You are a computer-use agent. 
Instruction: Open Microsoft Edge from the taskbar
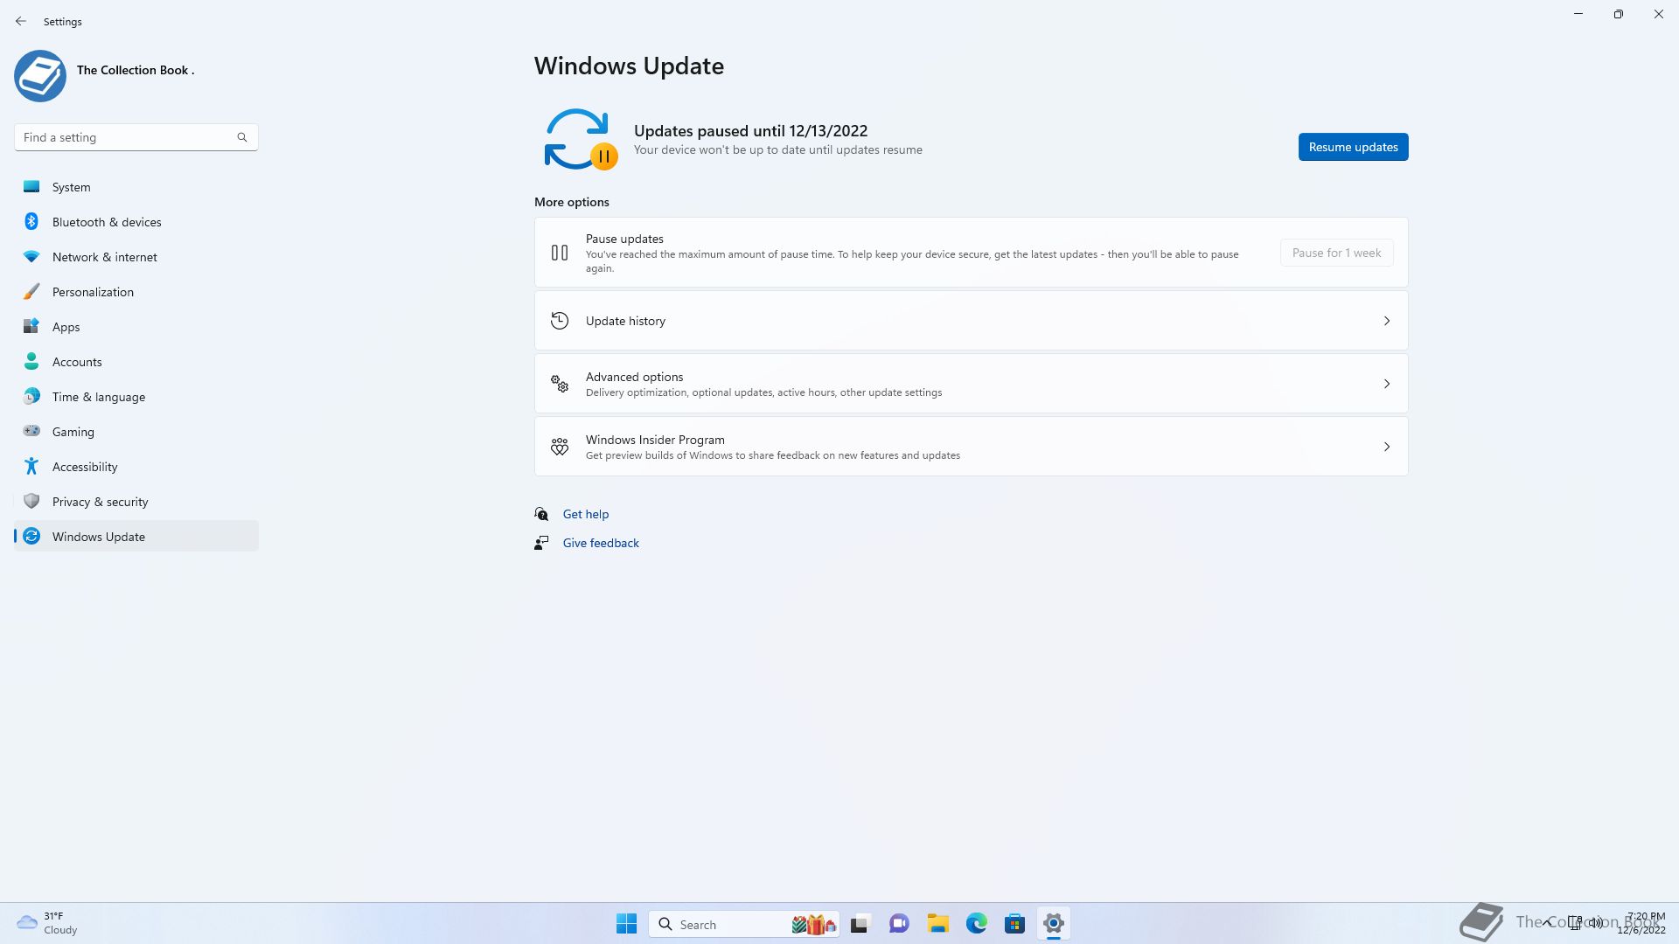point(976,924)
